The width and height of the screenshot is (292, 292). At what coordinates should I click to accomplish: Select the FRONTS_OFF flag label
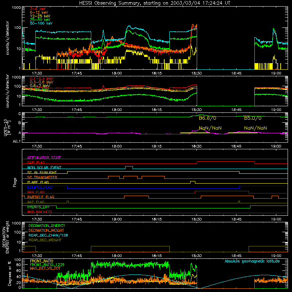click(x=38, y=207)
